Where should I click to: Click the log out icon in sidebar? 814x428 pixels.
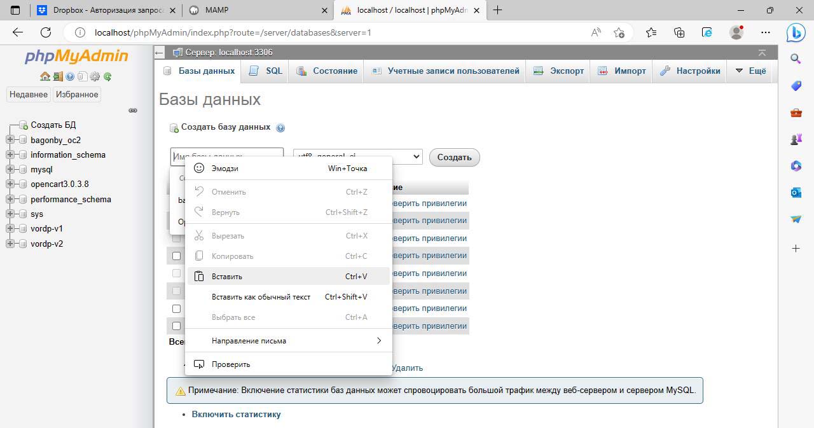[x=57, y=76]
